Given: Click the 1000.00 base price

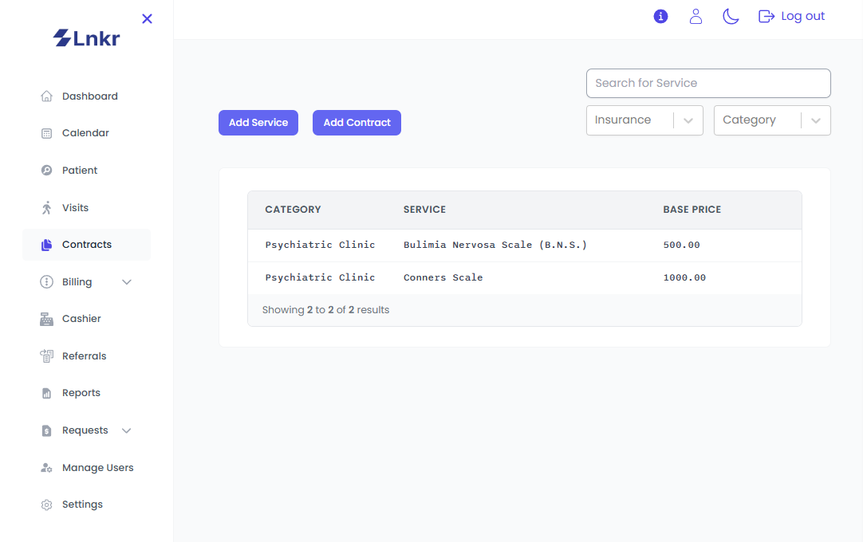Looking at the screenshot, I should 684,278.
